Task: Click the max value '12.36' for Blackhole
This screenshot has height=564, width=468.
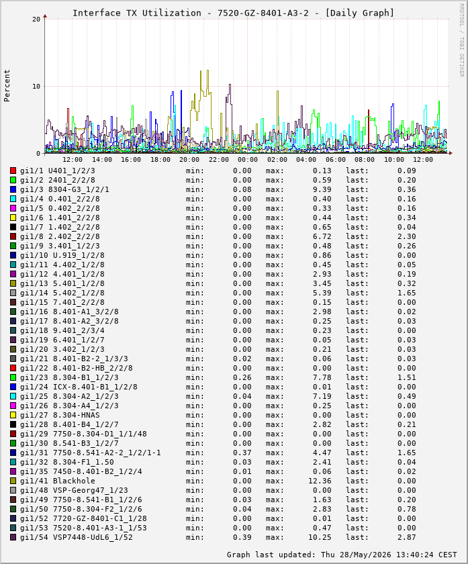Action: coord(320,481)
